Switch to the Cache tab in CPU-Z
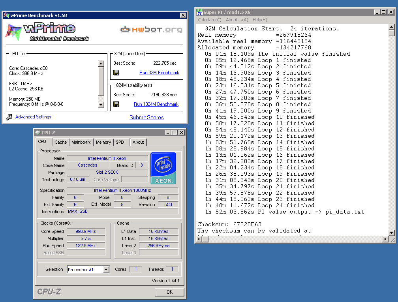Screen dimensions: 398x302 point(61,142)
